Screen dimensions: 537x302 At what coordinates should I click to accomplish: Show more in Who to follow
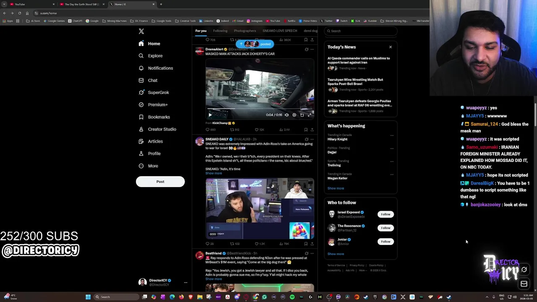tap(336, 254)
